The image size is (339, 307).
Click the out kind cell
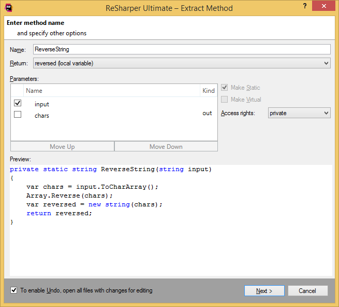(x=207, y=113)
